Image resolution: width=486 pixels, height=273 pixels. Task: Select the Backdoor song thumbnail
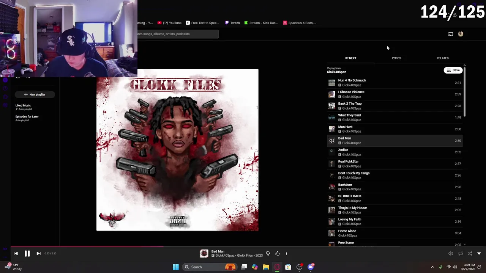[x=332, y=187]
